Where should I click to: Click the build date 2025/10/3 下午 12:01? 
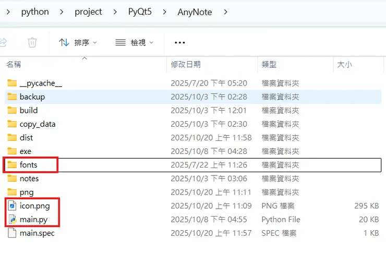point(209,110)
